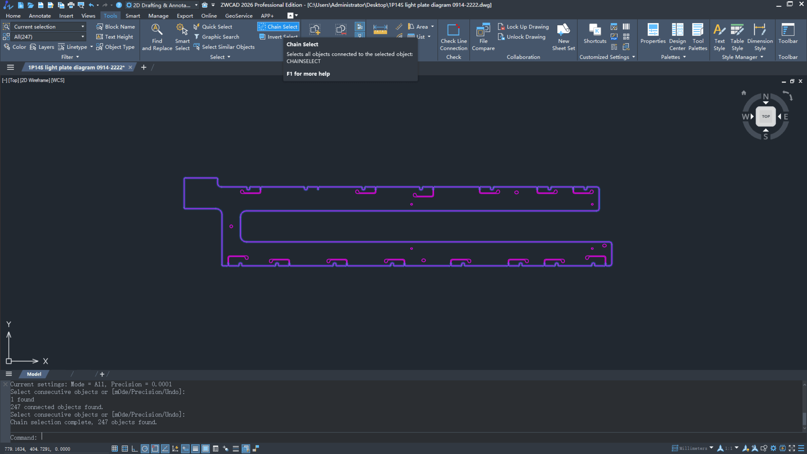Open the All(247) filter dropdown
Screen dimensions: 807x454
point(82,37)
